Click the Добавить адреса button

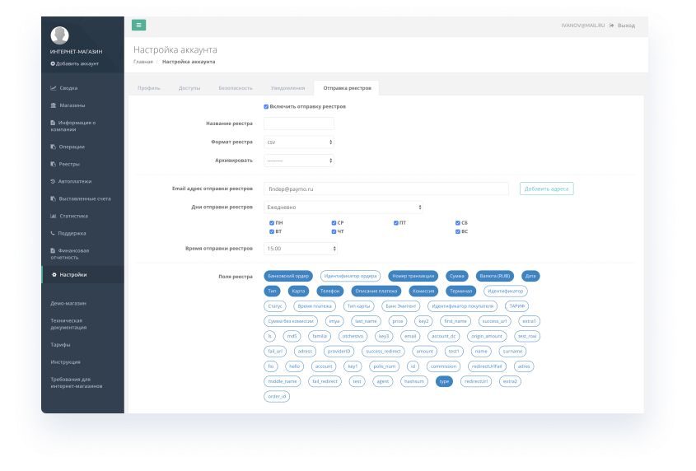[546, 189]
